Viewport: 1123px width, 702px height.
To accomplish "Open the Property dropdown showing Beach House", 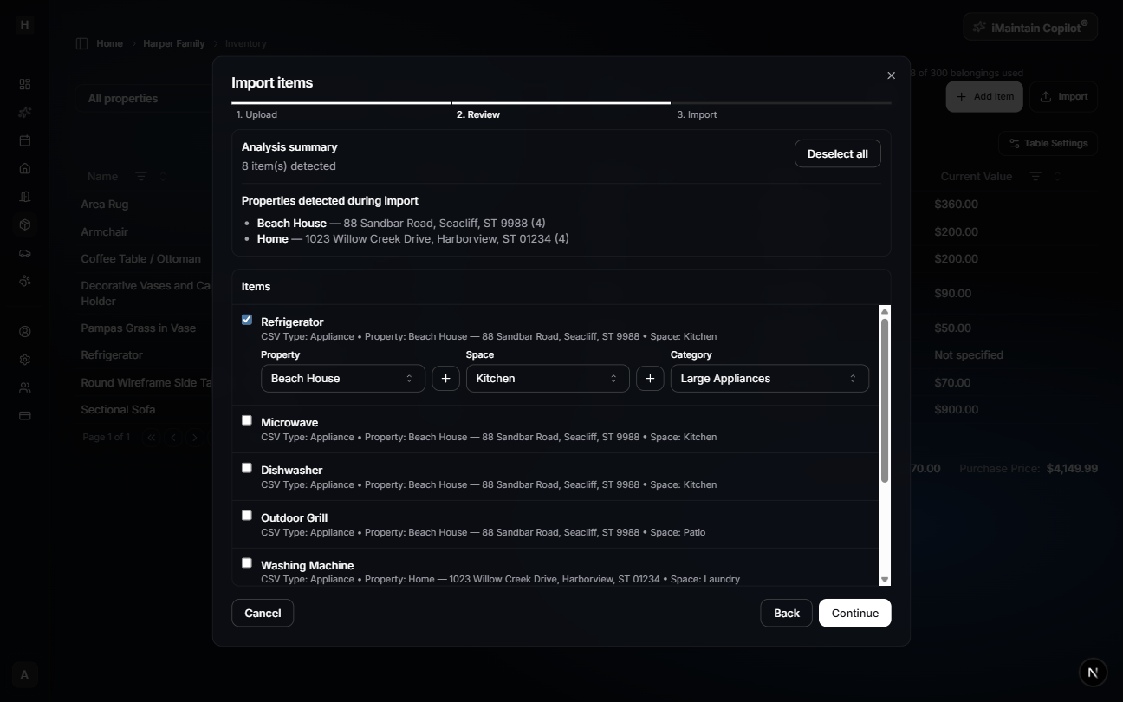I will coord(342,378).
